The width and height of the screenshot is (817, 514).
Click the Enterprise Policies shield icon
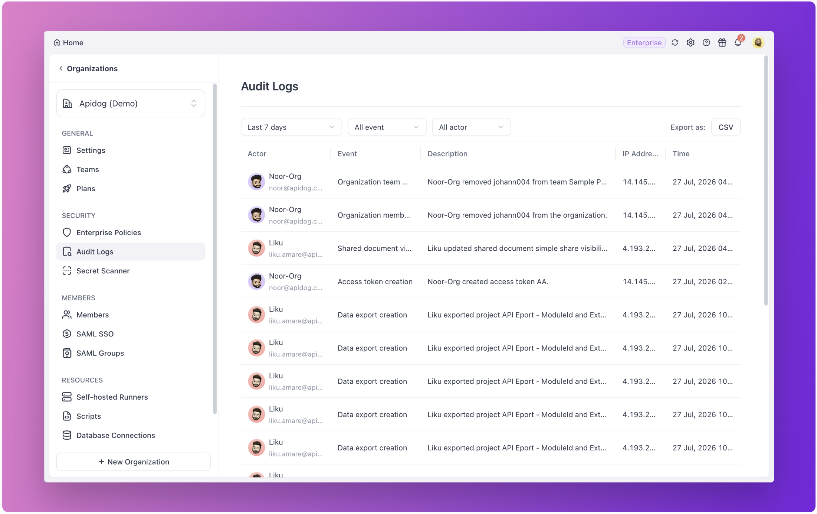coord(67,232)
